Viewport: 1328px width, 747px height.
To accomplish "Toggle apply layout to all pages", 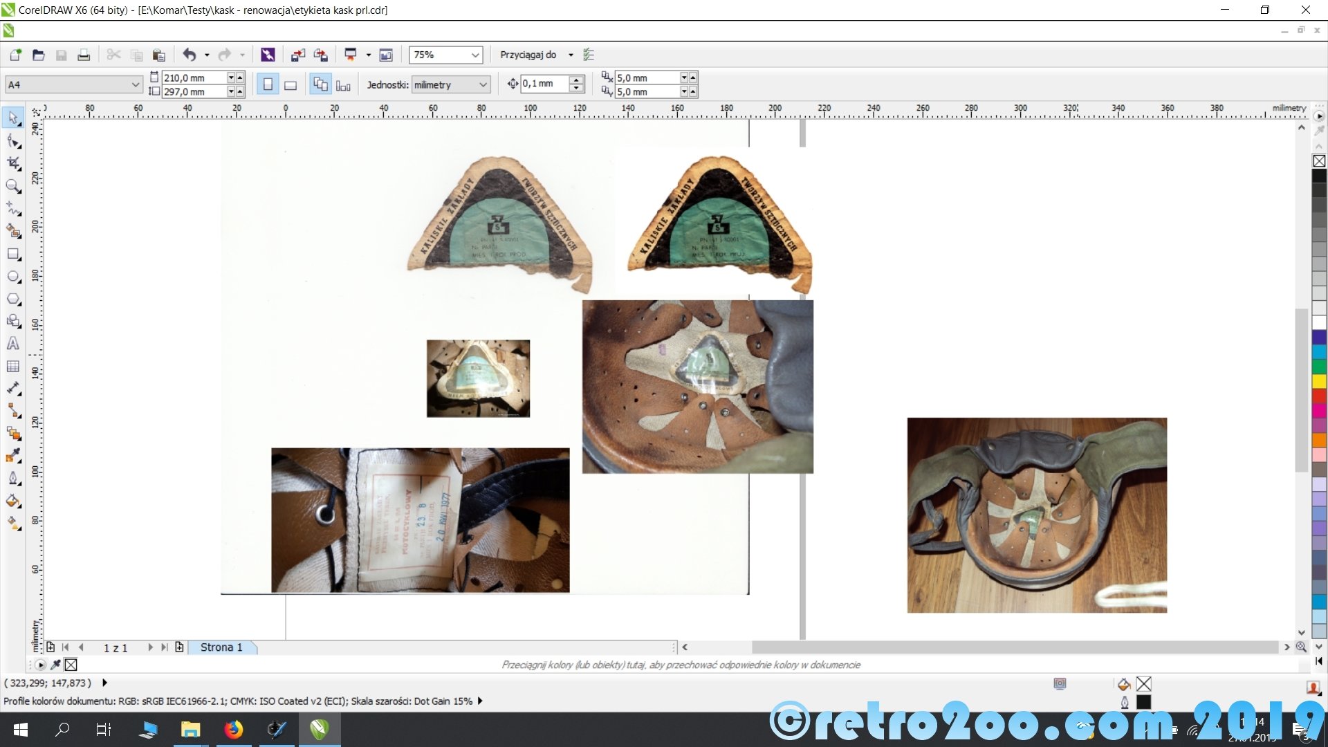I will 320,85.
